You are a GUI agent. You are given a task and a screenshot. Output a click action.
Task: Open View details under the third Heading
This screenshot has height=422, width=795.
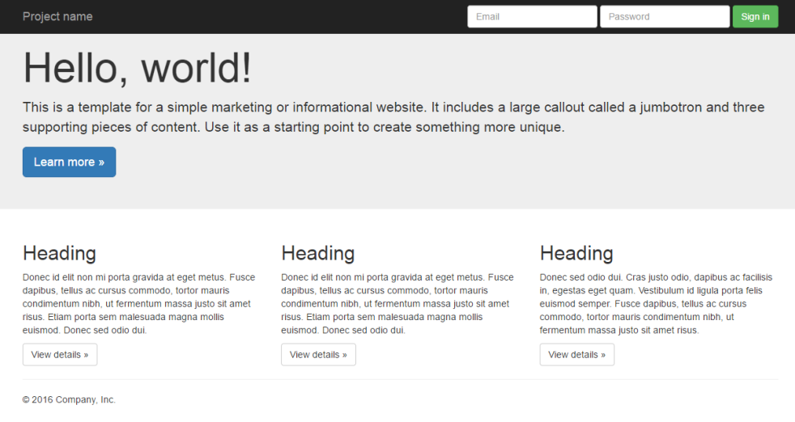577,355
